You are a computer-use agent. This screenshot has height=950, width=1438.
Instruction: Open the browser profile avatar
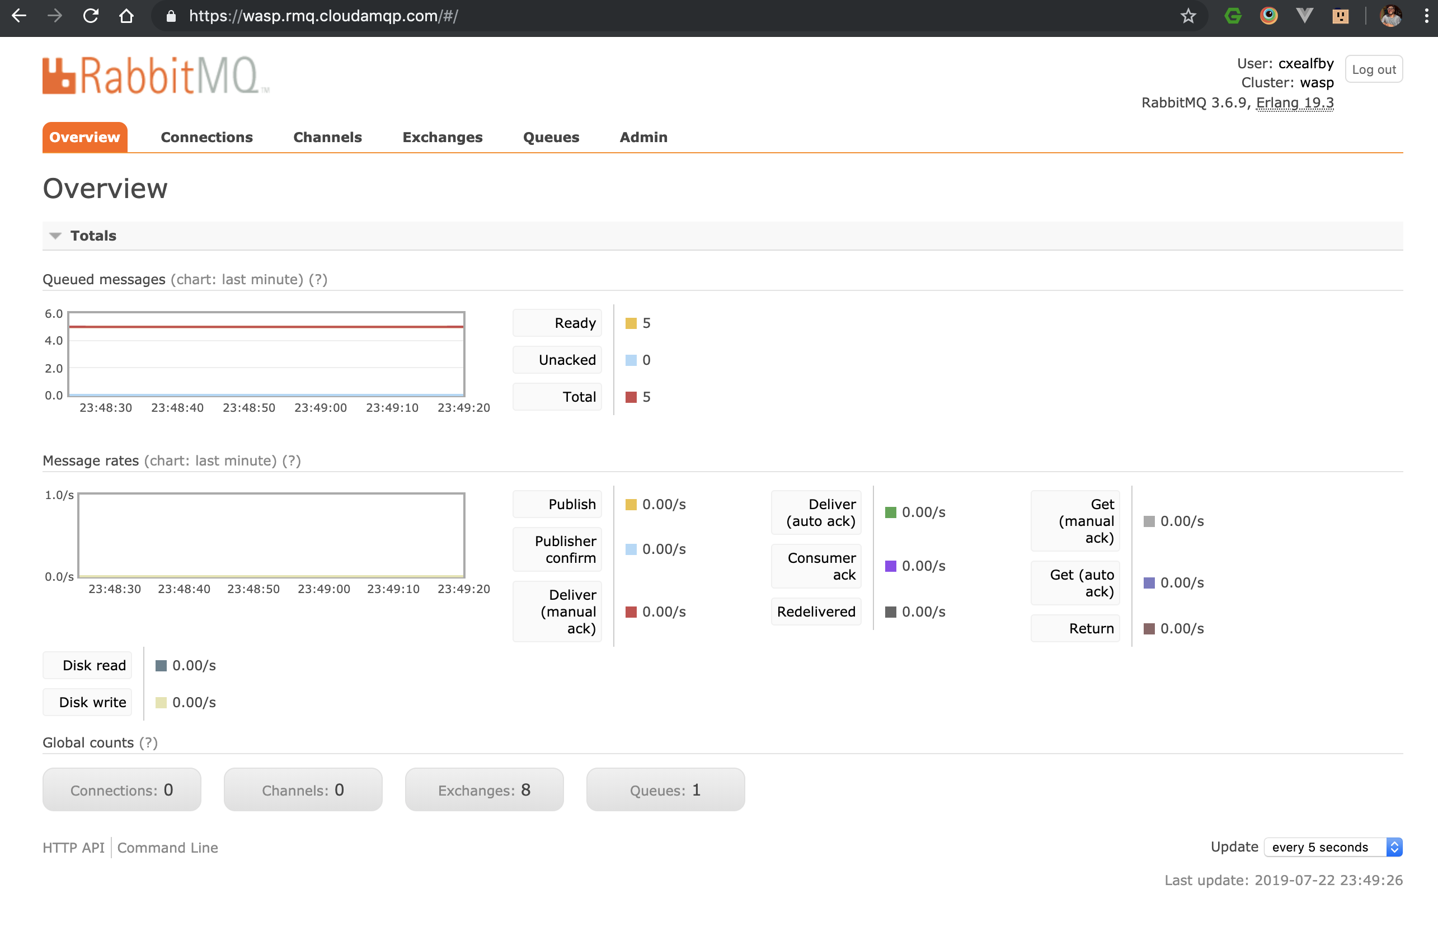pos(1390,16)
